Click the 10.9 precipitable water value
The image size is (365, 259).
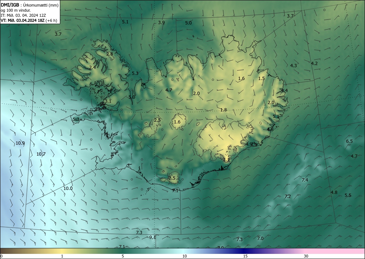coord(20,143)
